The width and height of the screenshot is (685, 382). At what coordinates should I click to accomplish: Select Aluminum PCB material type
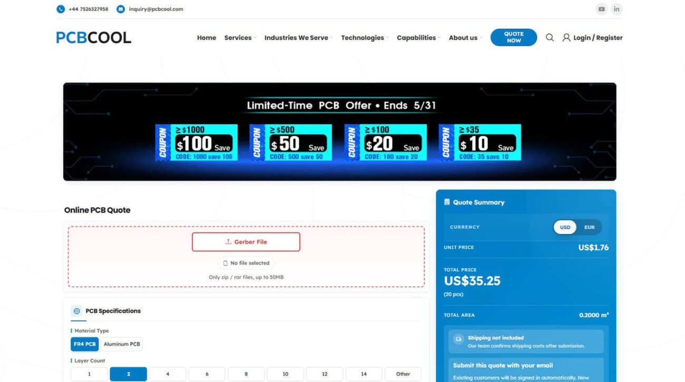(122, 344)
